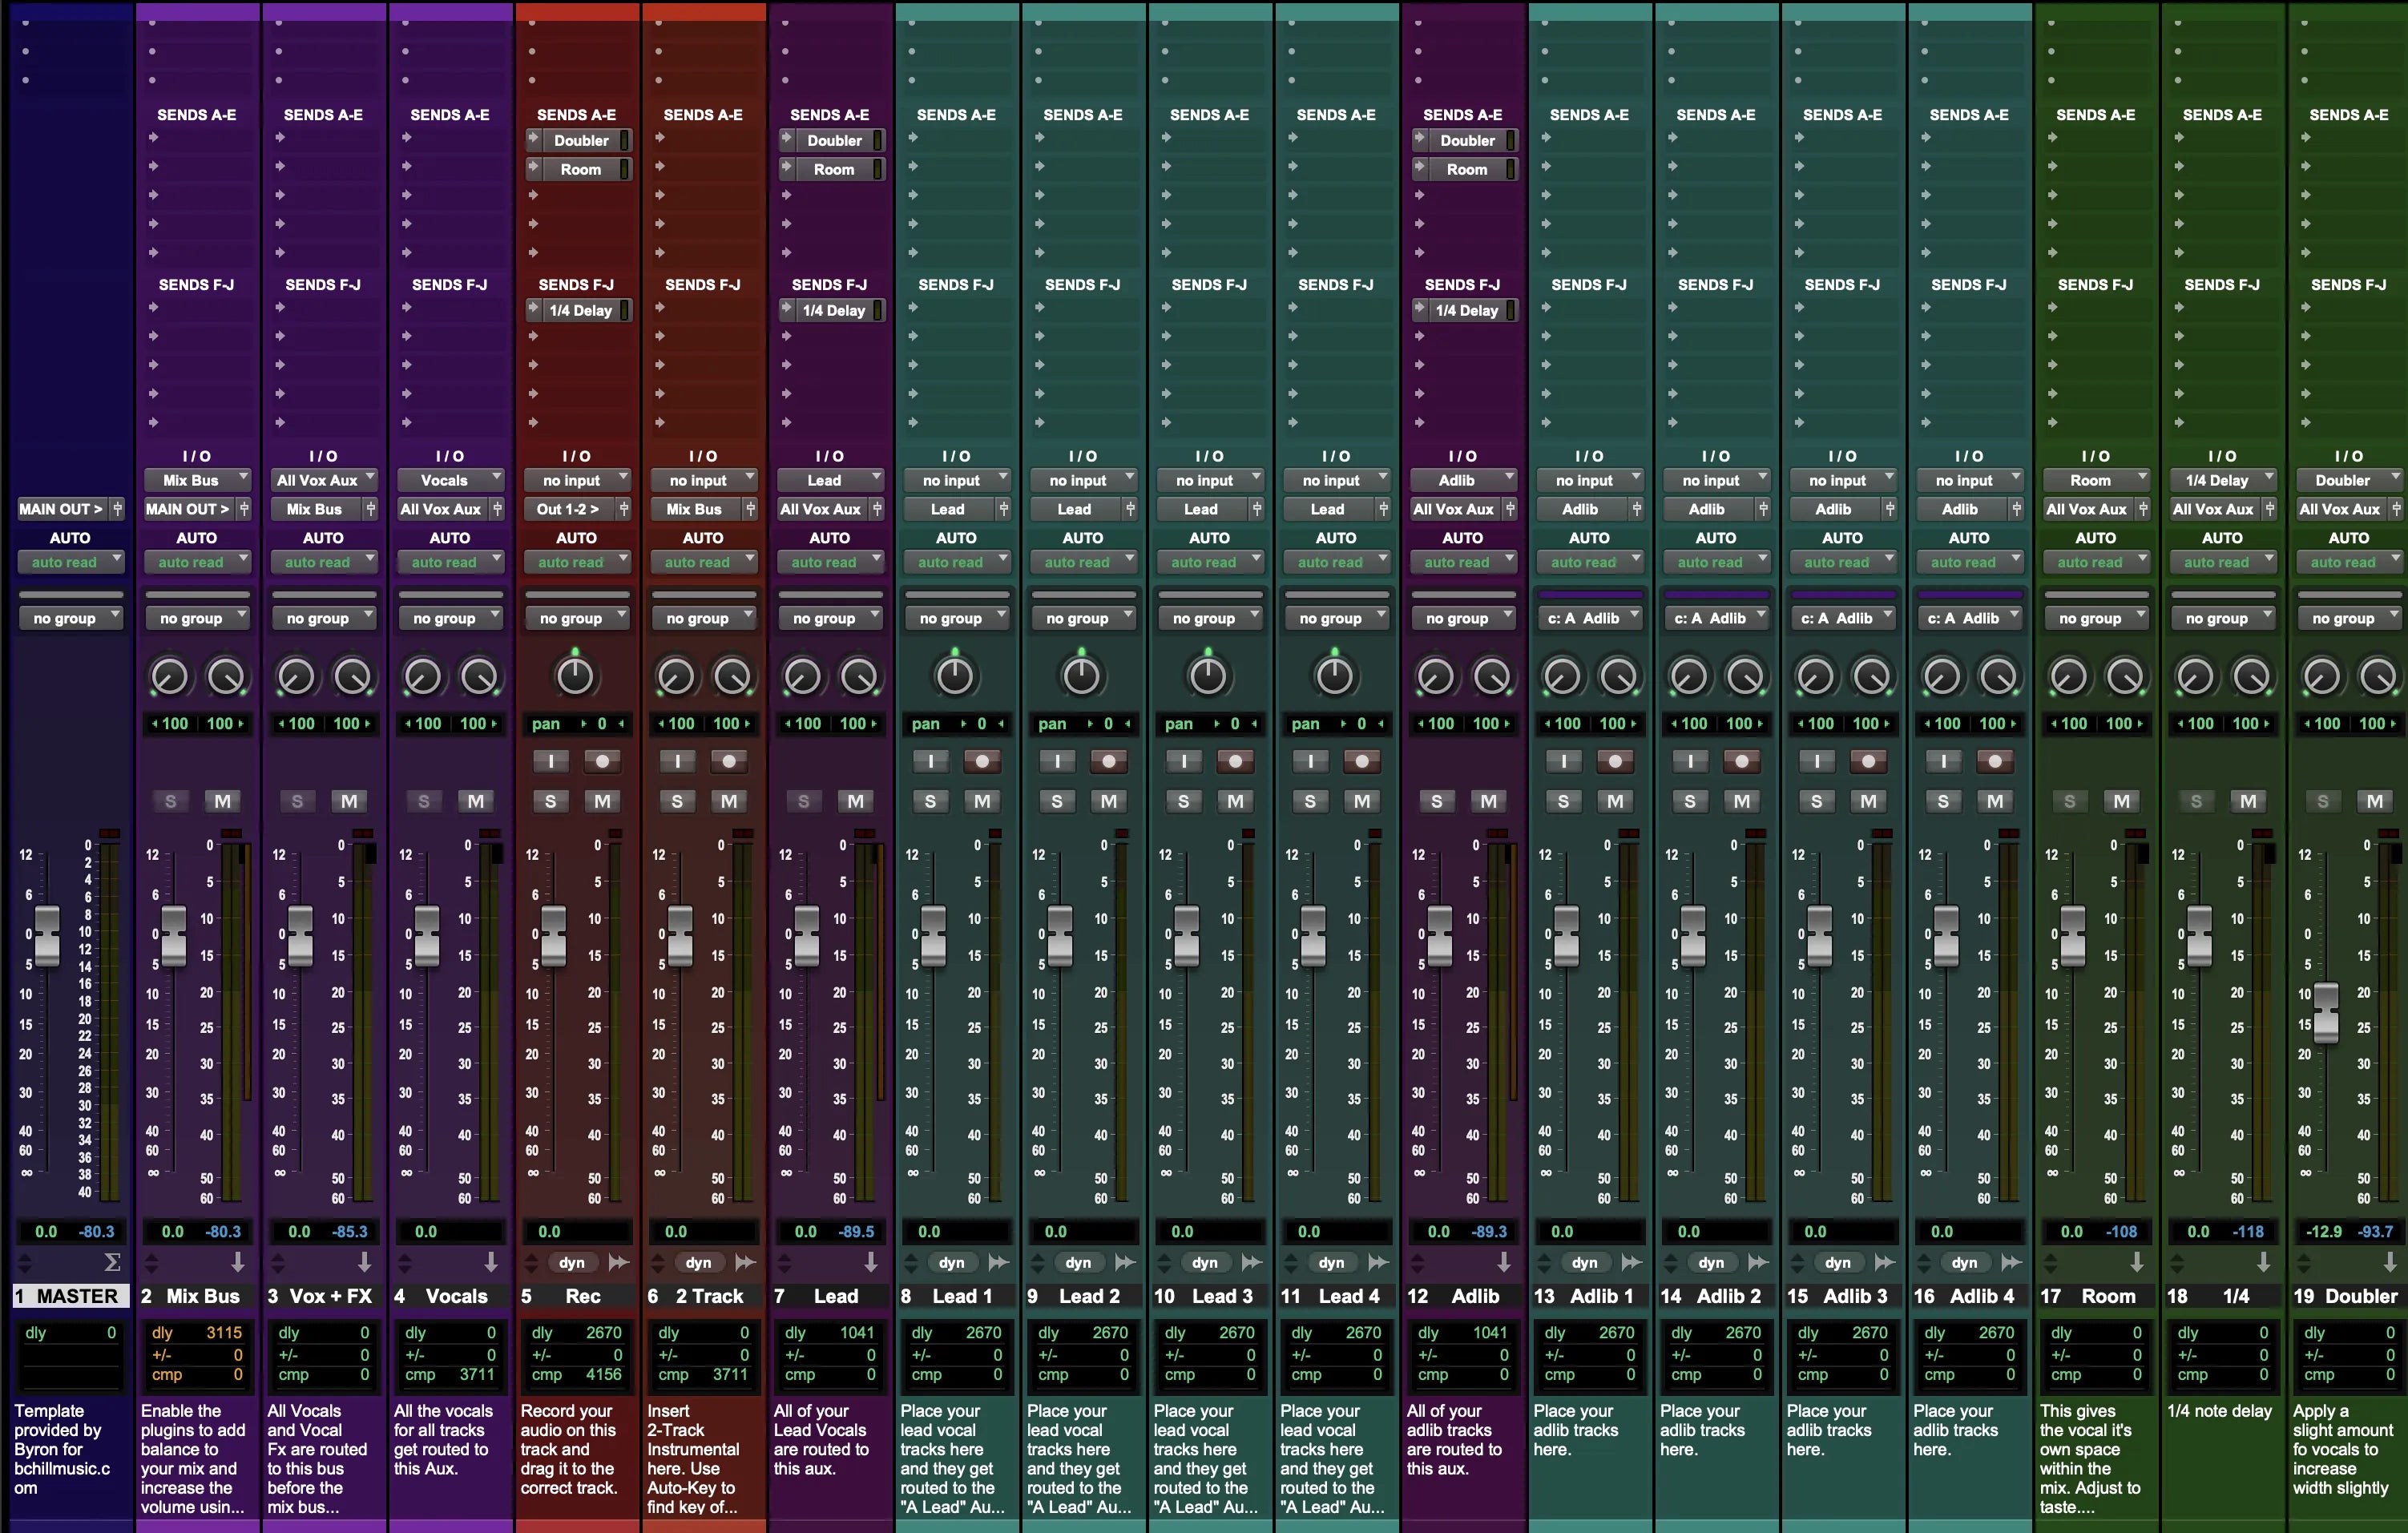Viewport: 2408px width, 1533px height.
Task: Record-enable the Lead 1 track
Action: (x=982, y=762)
